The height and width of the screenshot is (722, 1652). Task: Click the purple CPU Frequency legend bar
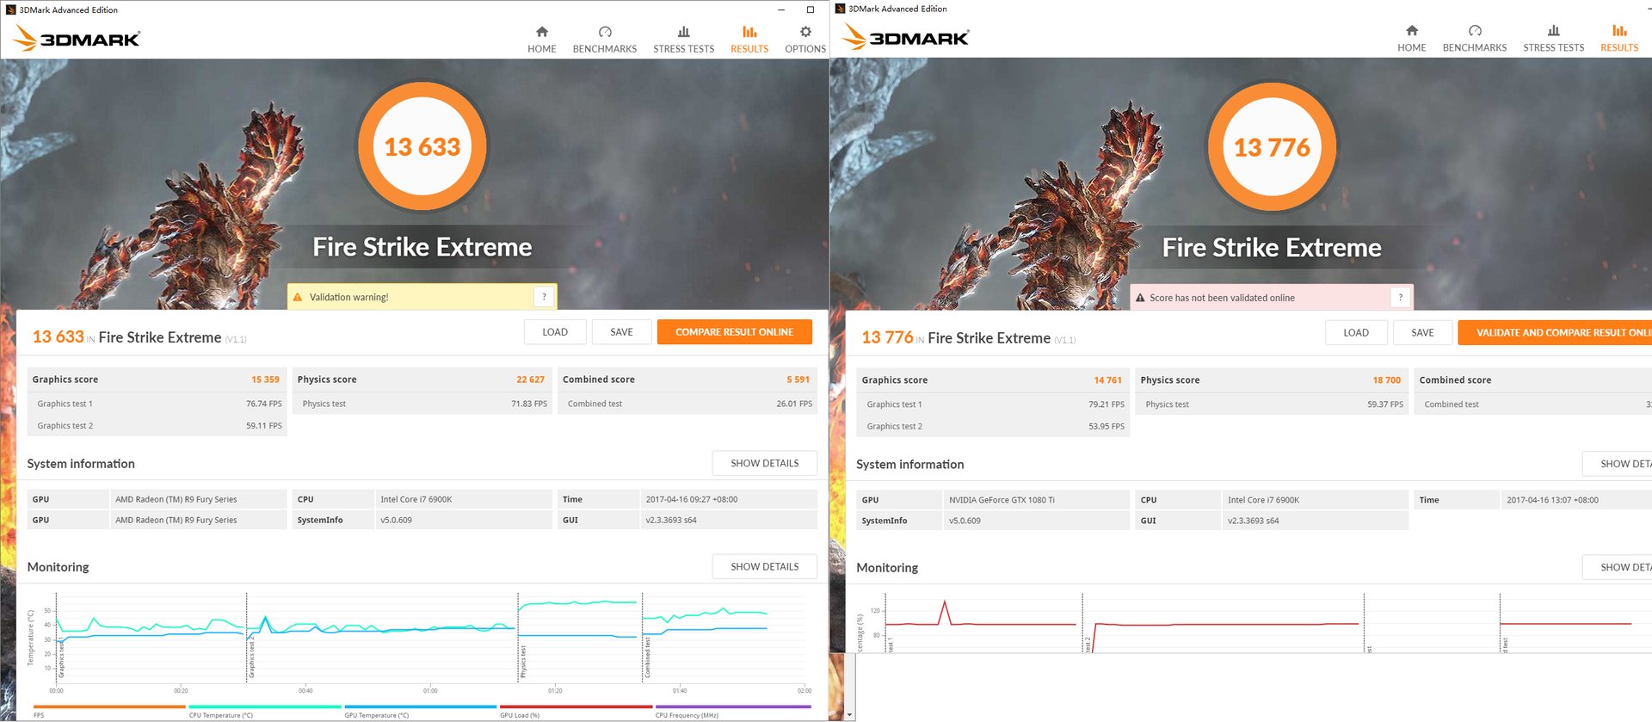(x=733, y=707)
